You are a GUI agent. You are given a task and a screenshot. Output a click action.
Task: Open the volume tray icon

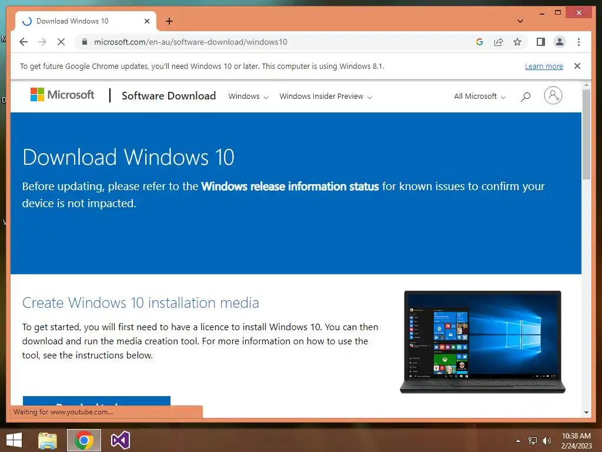click(546, 441)
